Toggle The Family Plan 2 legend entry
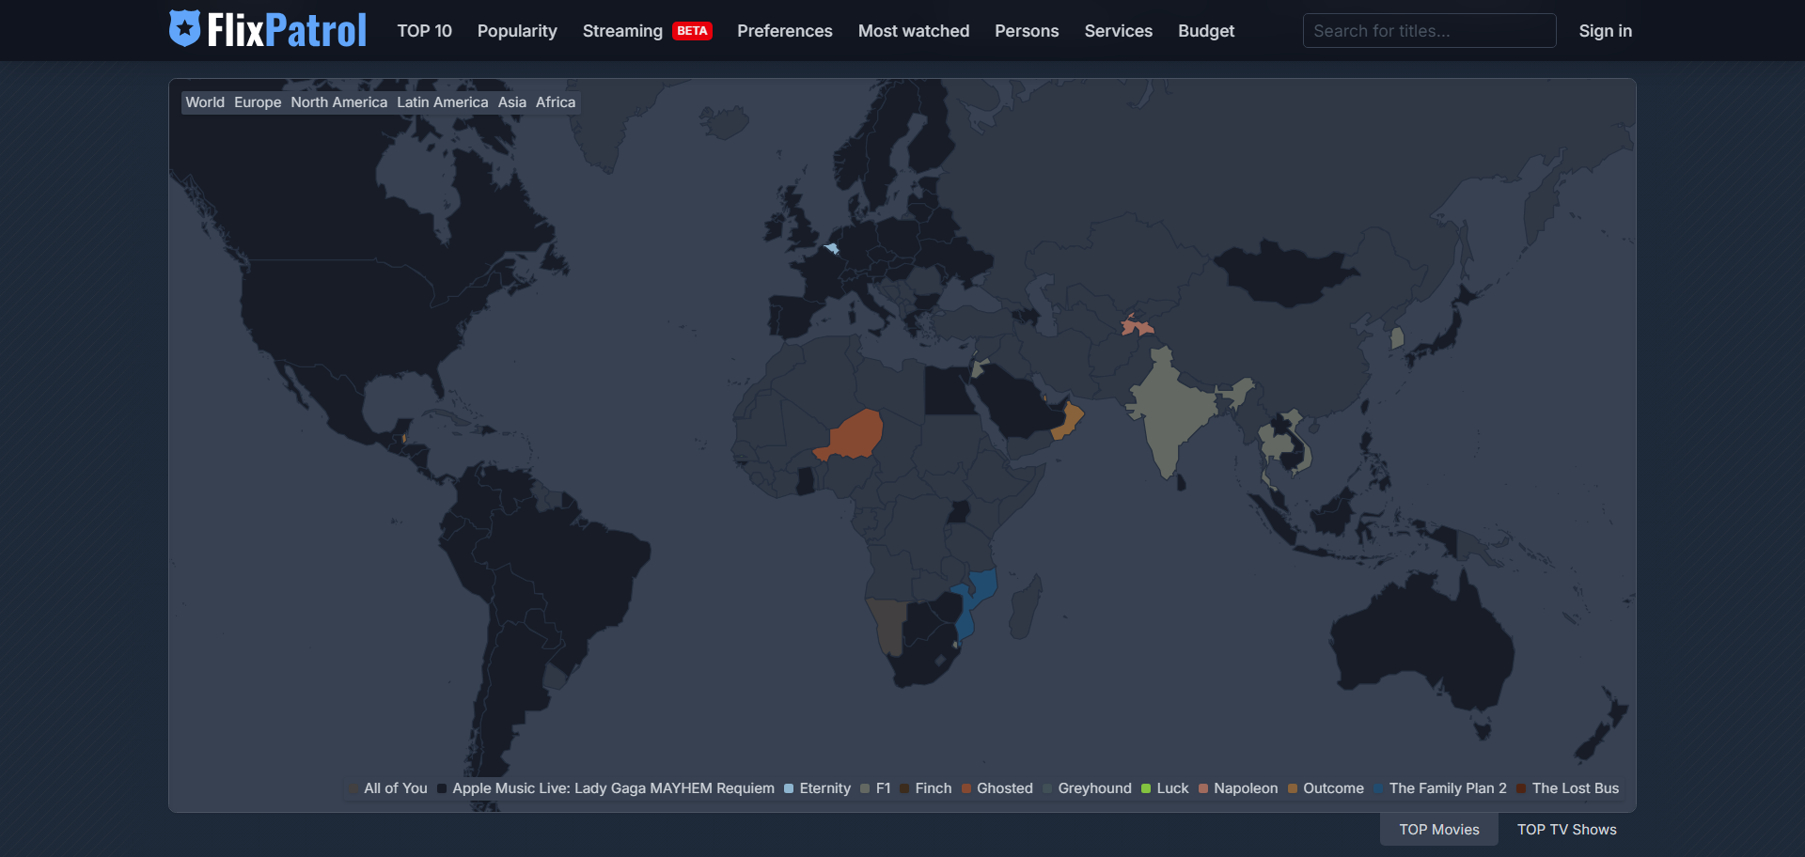1805x857 pixels. [x=1440, y=788]
